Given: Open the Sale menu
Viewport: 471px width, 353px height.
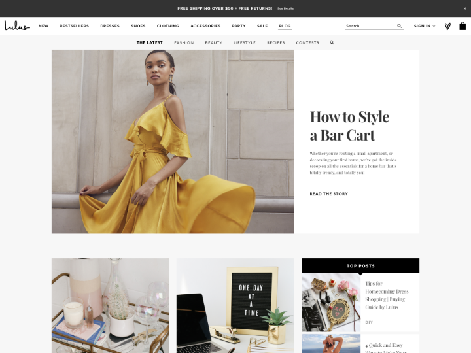Looking at the screenshot, I should click(x=262, y=26).
